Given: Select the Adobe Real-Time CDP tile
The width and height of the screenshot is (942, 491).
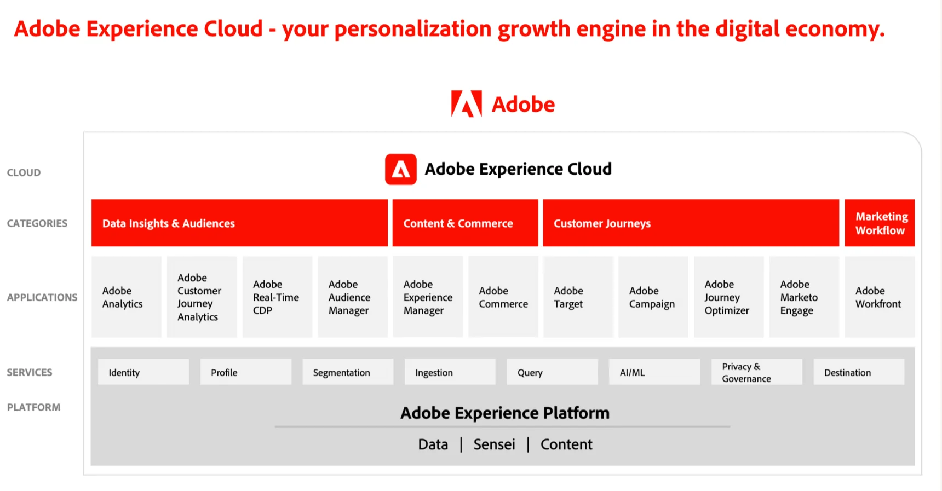Looking at the screenshot, I should (x=277, y=297).
